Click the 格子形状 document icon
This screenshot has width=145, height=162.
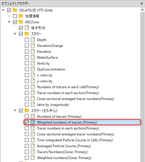[27, 28]
